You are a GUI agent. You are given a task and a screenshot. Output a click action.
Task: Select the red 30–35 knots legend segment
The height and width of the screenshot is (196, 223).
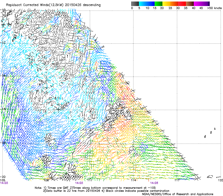coord(182,4)
